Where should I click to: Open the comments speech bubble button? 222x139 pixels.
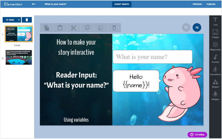coord(186,27)
